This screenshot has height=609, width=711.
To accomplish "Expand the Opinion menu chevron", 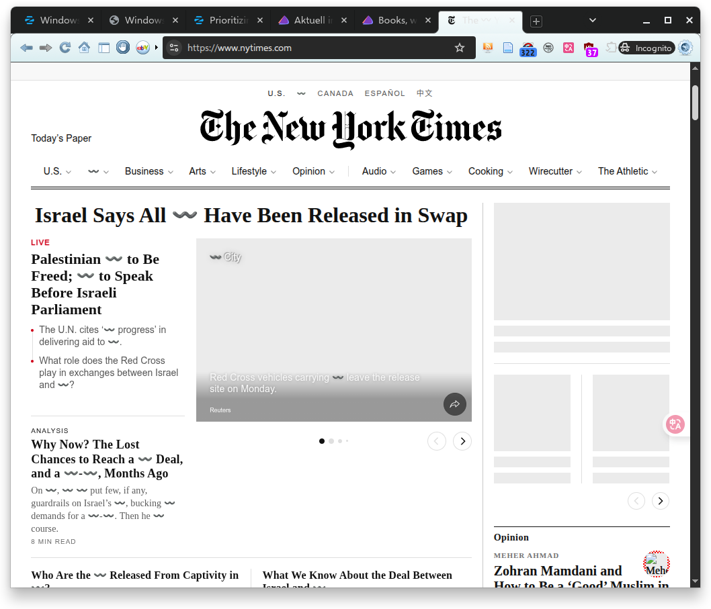I will [332, 172].
